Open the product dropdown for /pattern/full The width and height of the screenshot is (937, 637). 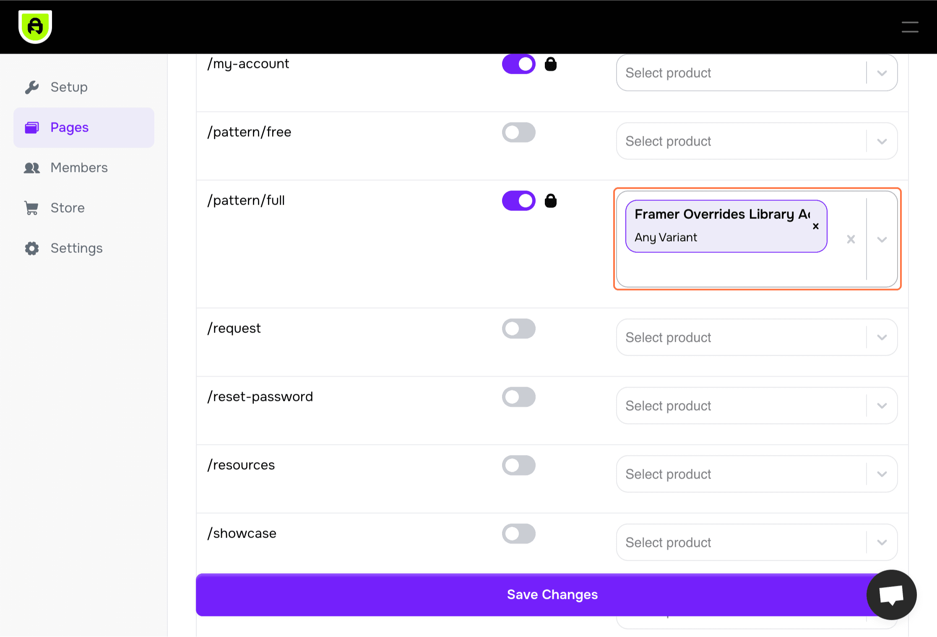881,239
